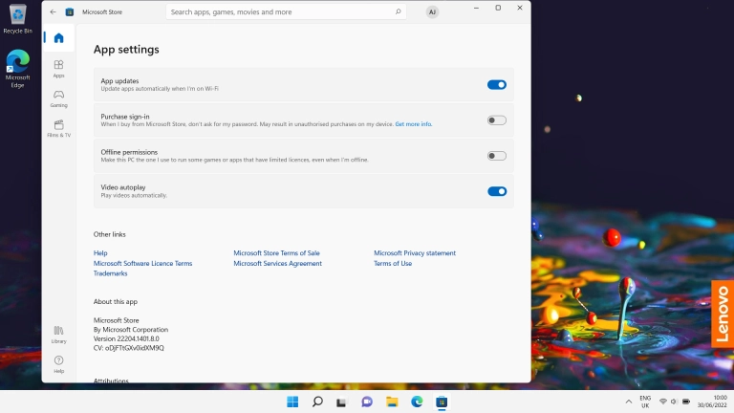734x413 pixels.
Task: Open Microsoft Edge from the taskbar
Action: click(x=417, y=402)
